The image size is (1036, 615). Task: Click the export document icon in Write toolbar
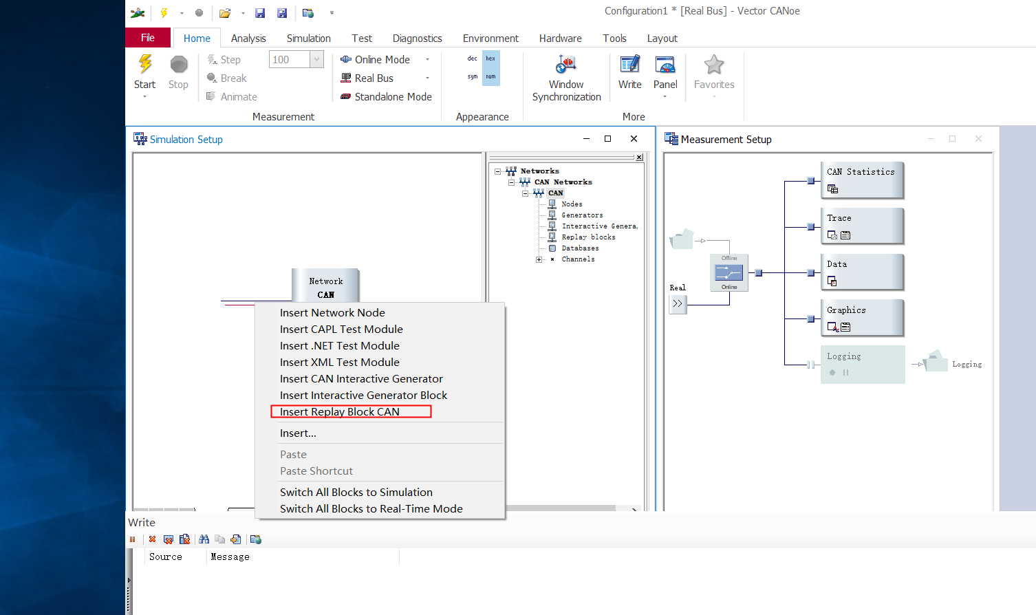pyautogui.click(x=236, y=539)
